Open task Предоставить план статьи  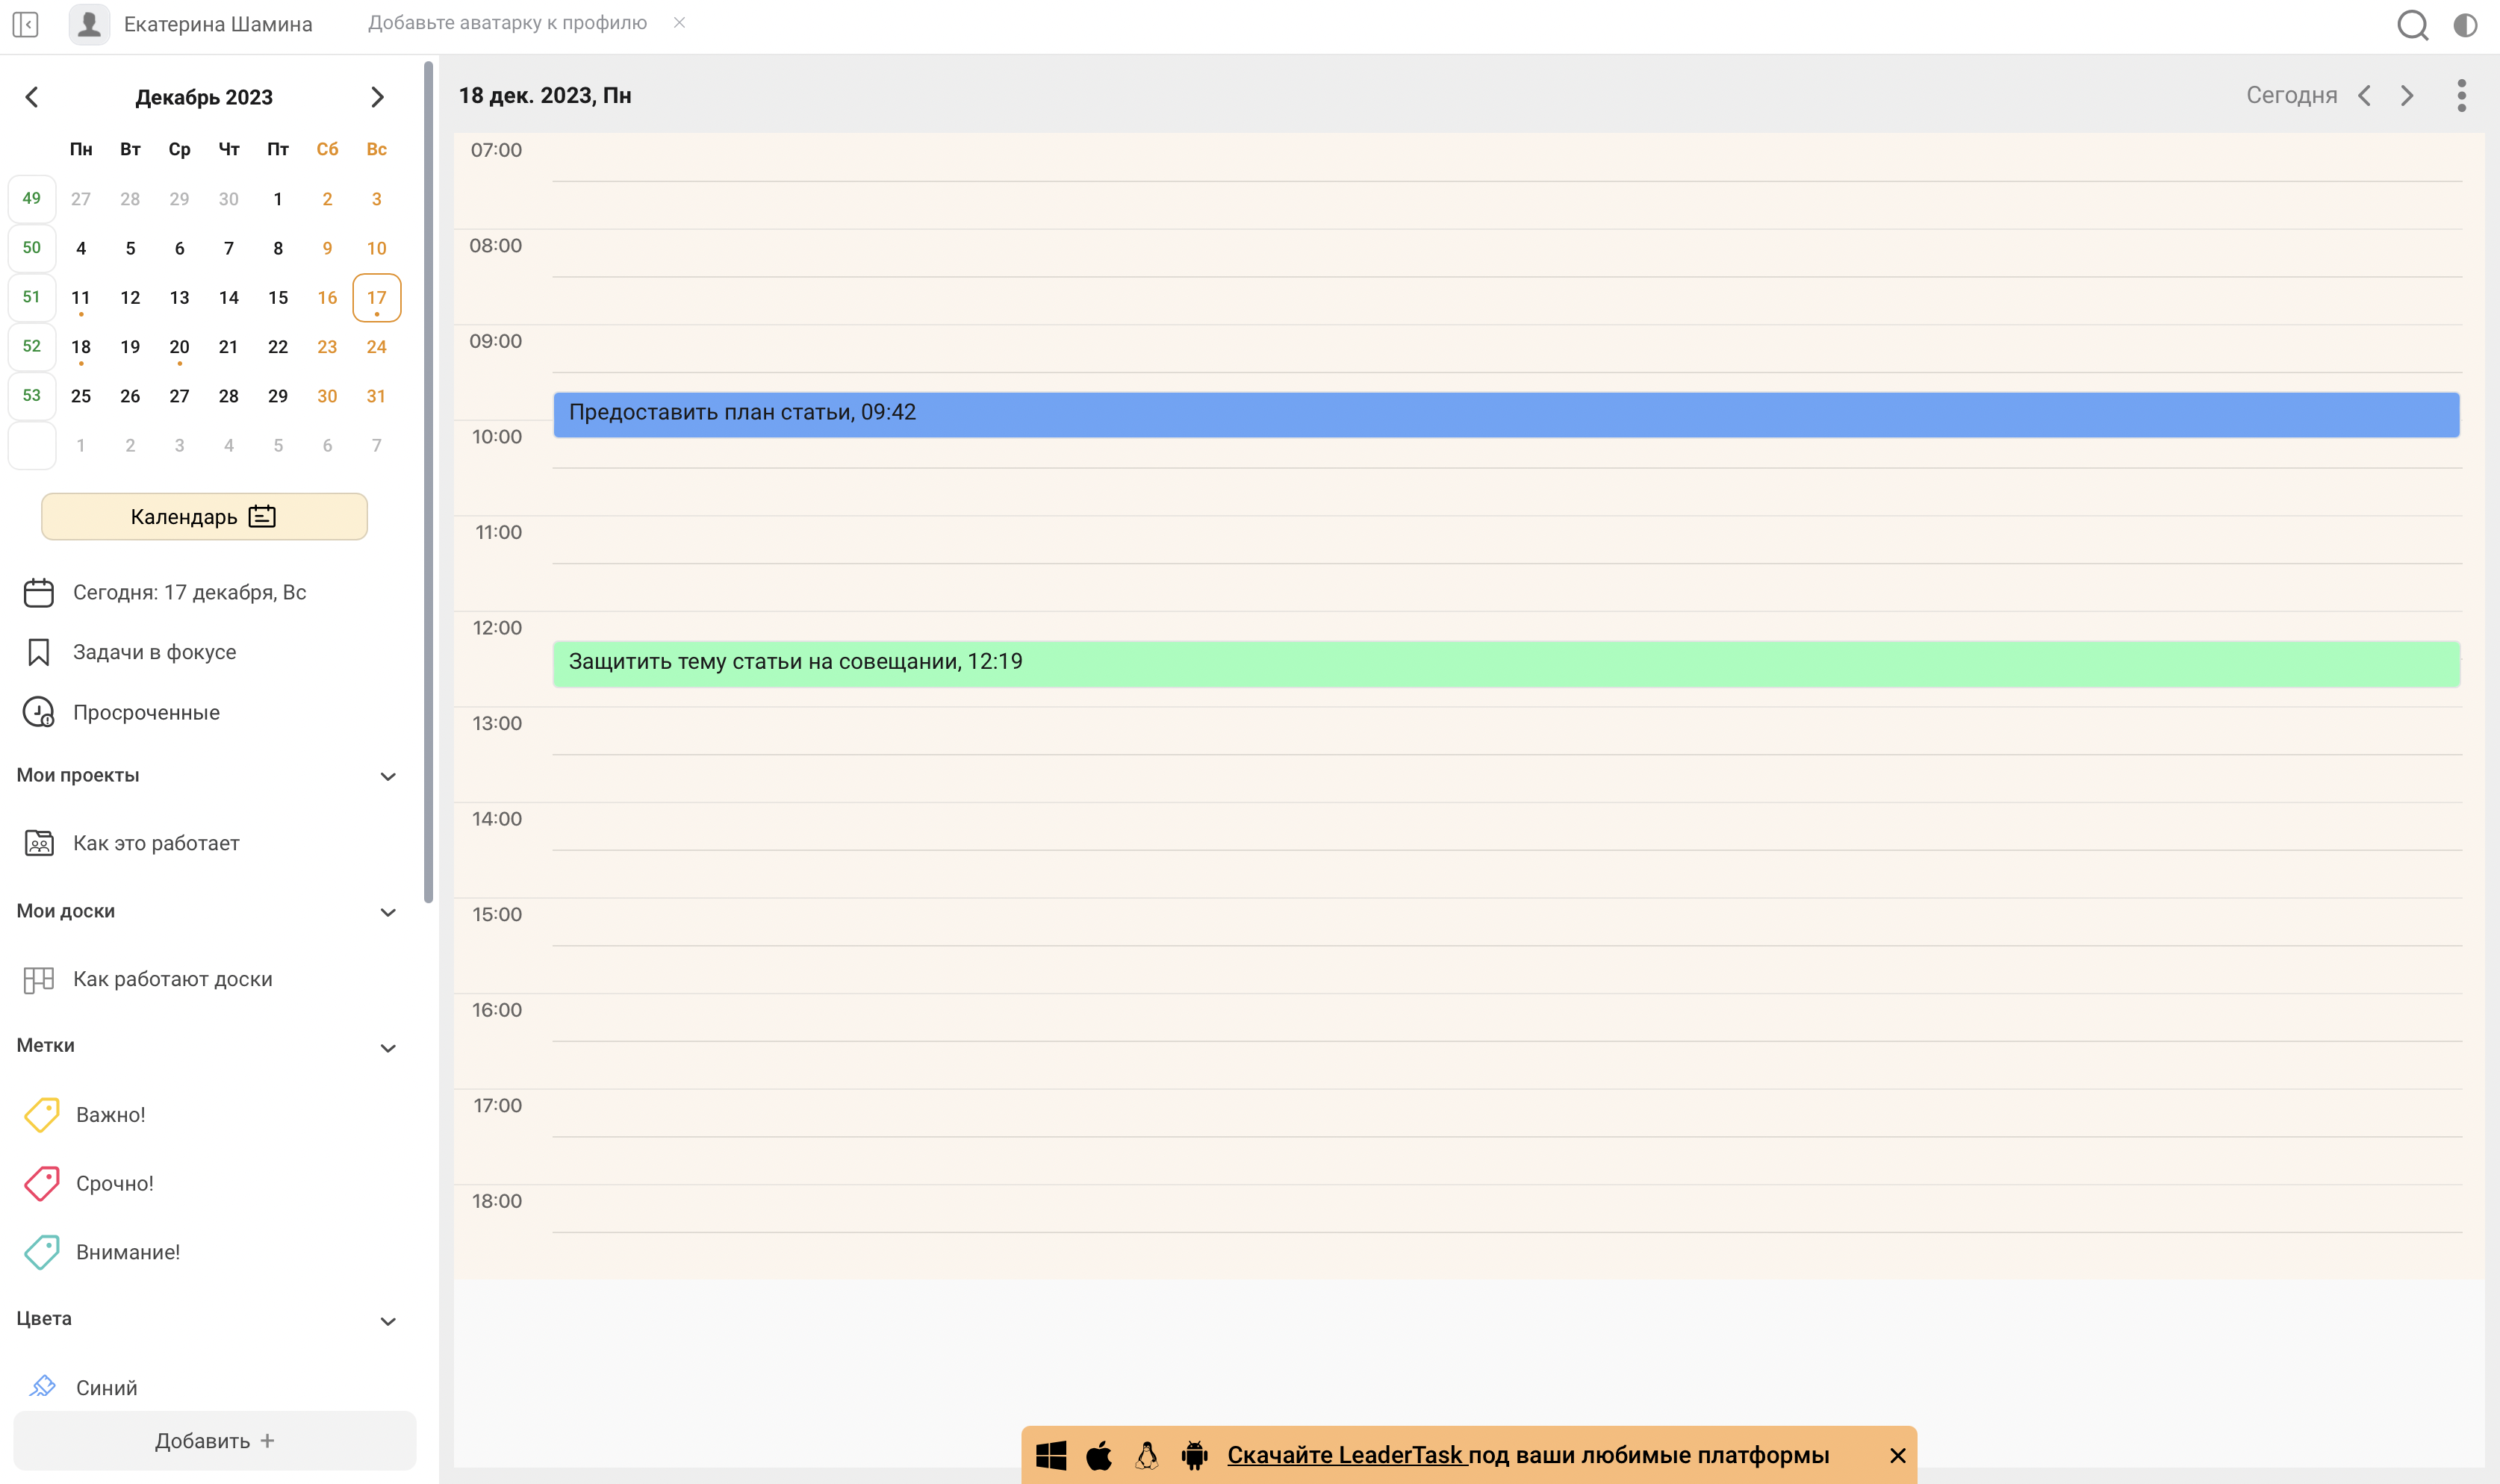[1506, 414]
